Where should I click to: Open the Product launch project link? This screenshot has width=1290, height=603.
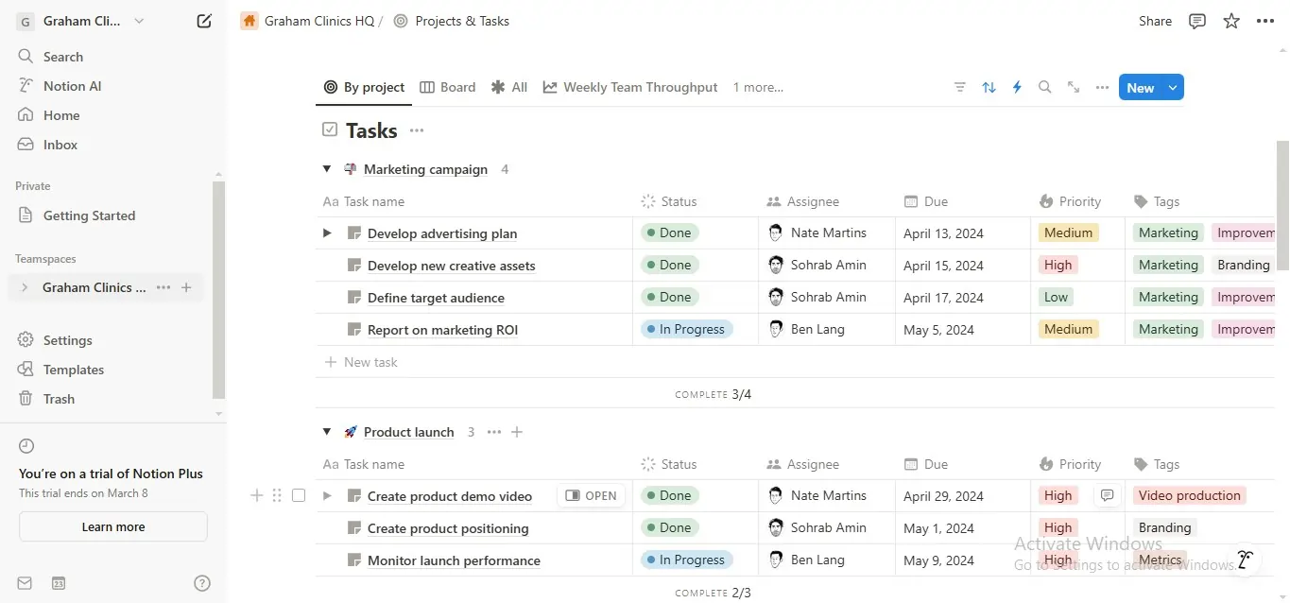point(408,432)
